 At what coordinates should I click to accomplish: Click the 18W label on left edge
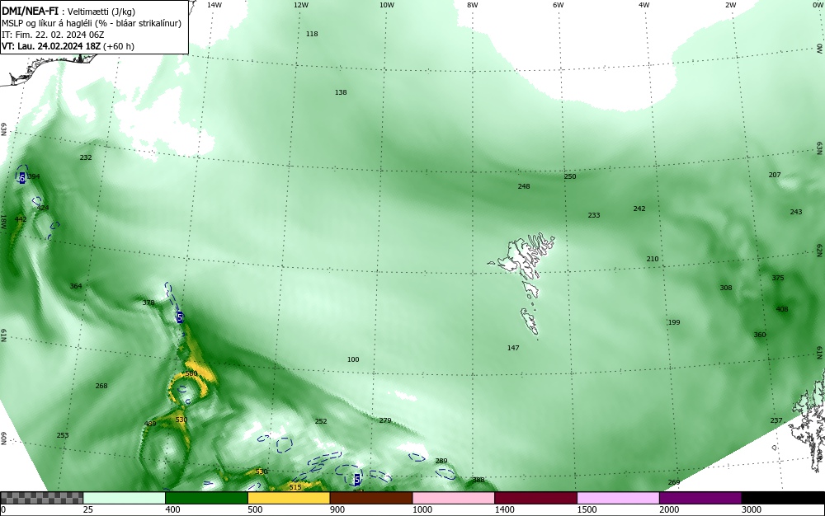click(x=3, y=221)
